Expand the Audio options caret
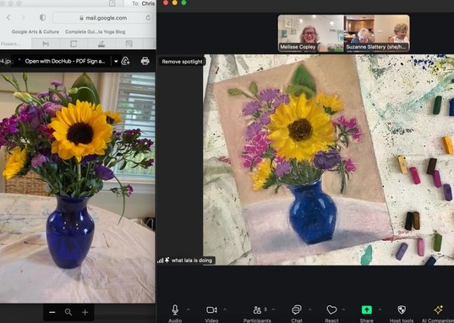The height and width of the screenshot is (323, 454). tap(189, 309)
